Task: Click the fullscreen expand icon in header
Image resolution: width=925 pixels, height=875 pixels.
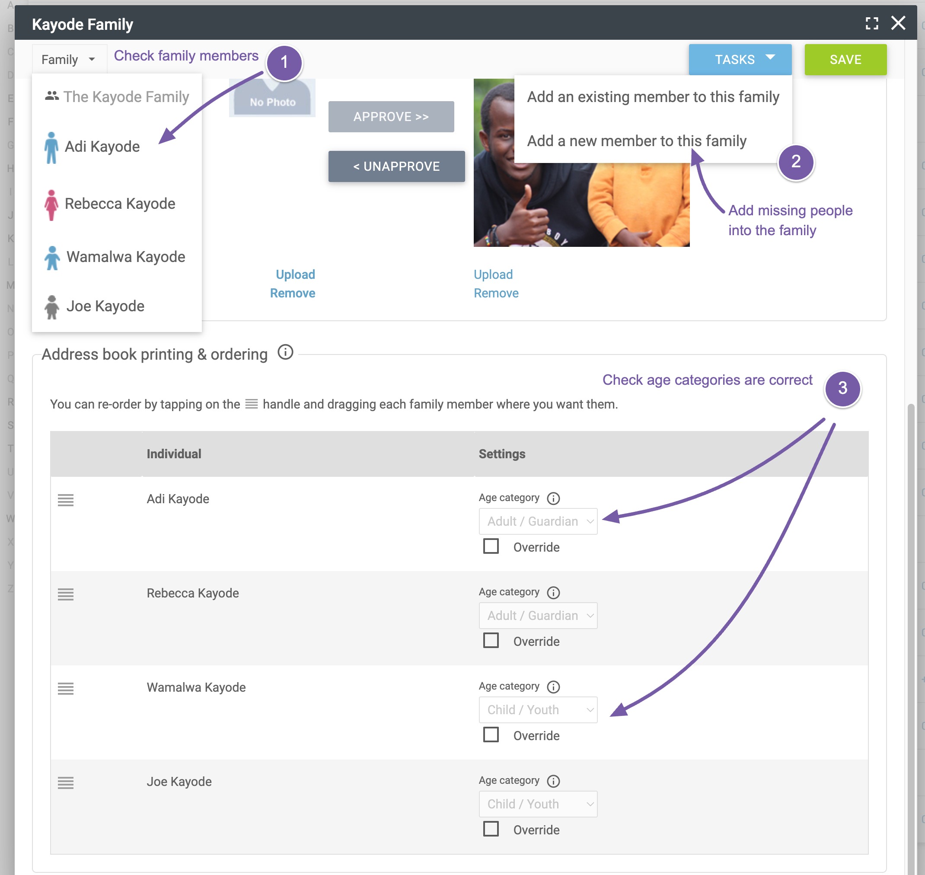Action: [871, 23]
